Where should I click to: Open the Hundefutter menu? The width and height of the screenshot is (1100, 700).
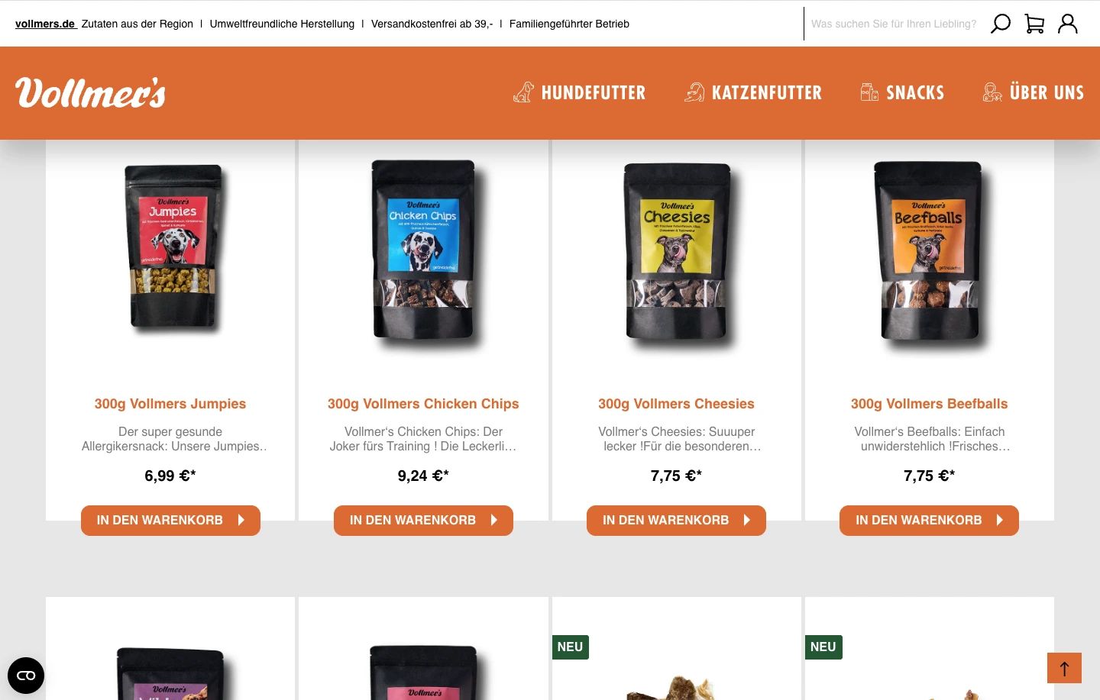click(x=593, y=92)
